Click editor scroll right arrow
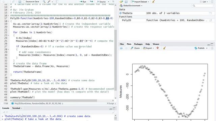216x121 pixels. pyautogui.click(x=113, y=100)
